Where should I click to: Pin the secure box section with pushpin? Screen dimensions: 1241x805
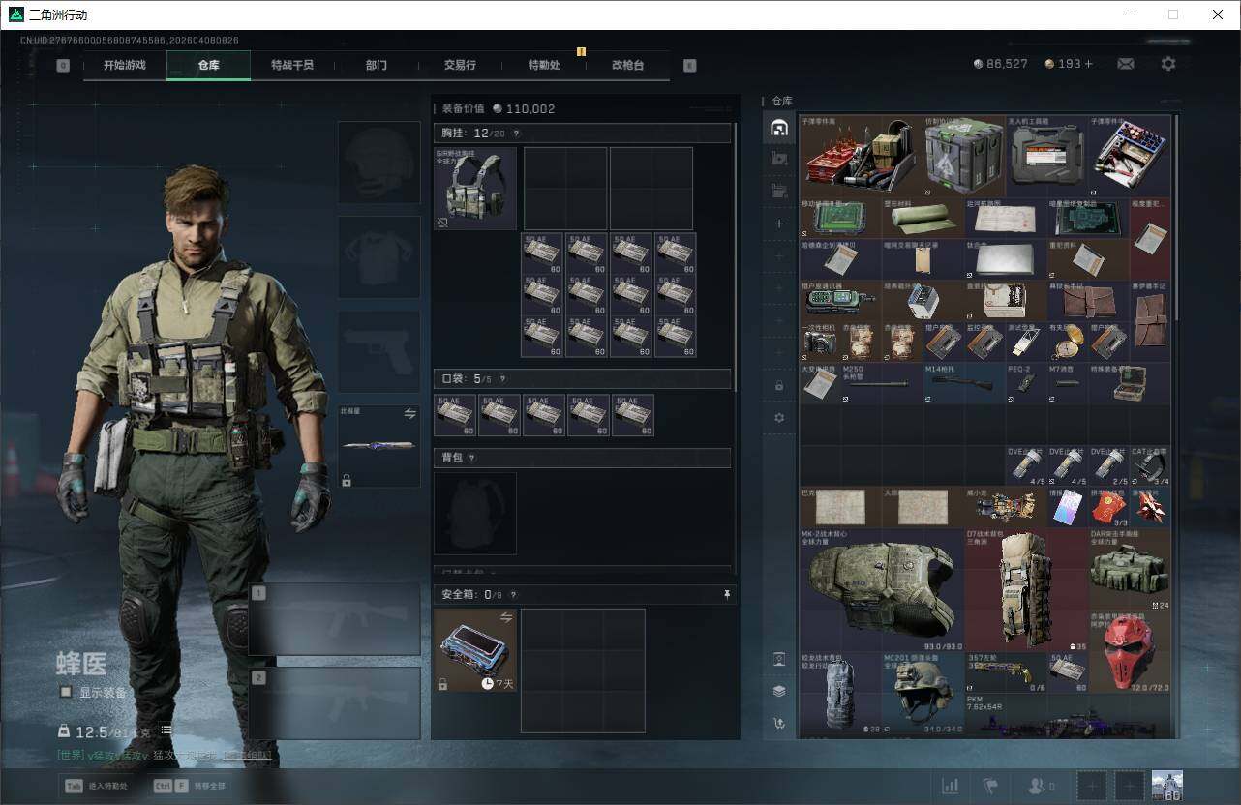tap(727, 595)
